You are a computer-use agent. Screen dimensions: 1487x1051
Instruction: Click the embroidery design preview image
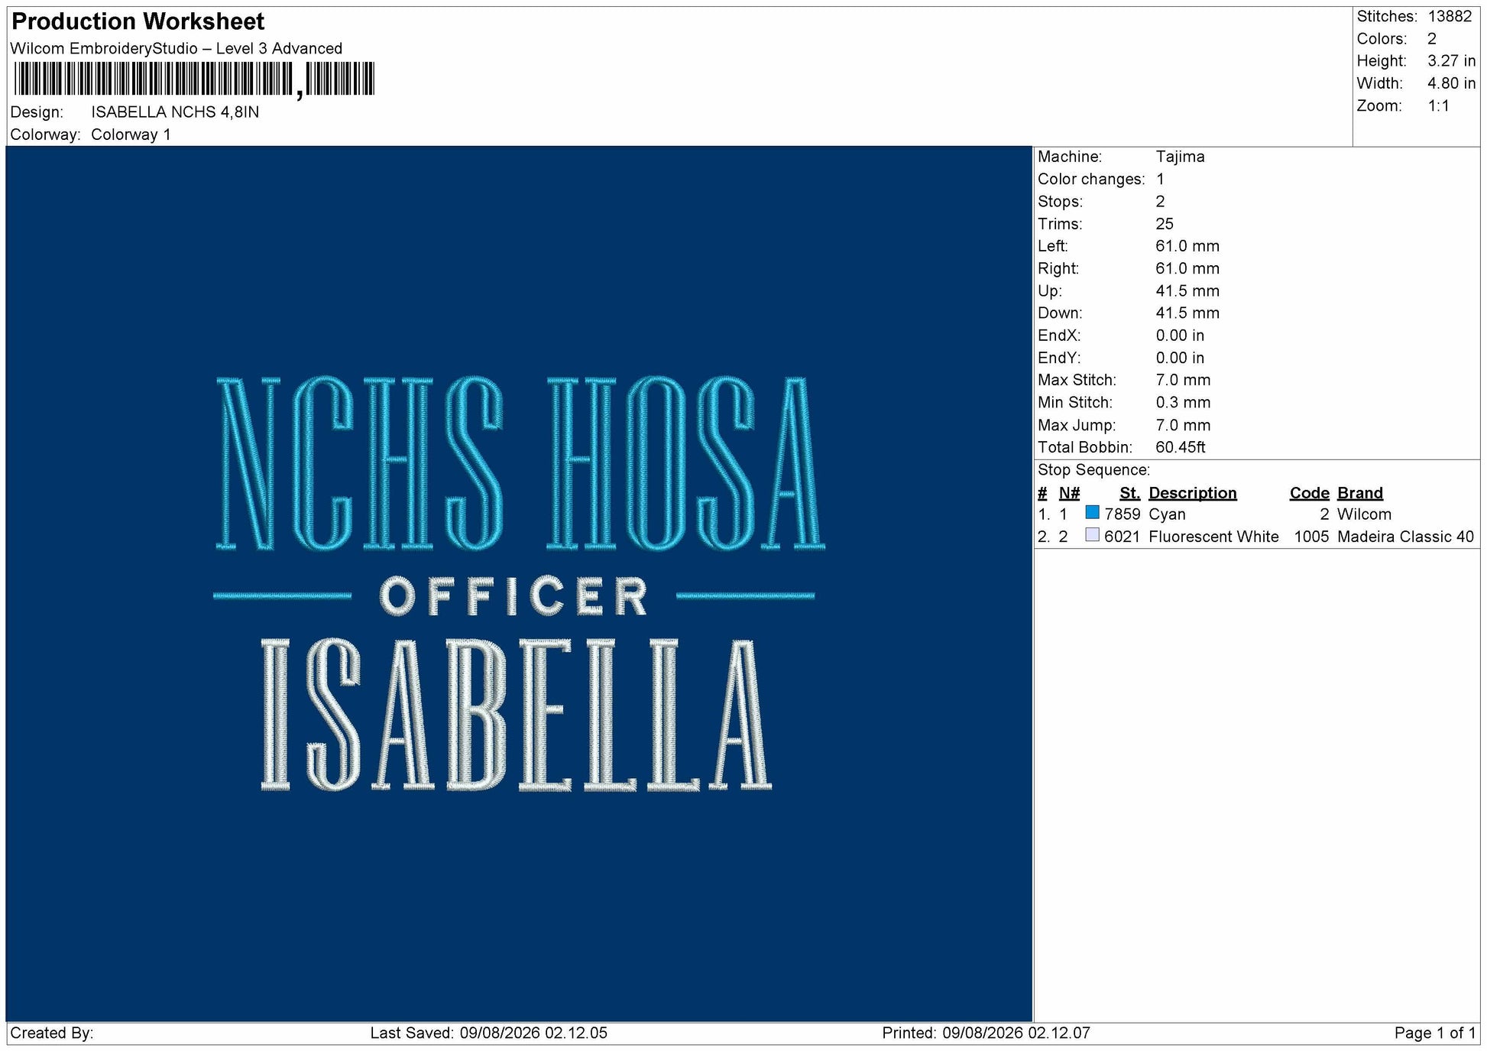[519, 583]
